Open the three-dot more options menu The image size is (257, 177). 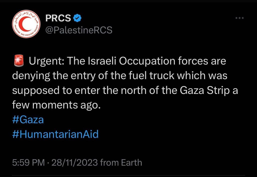click(239, 18)
